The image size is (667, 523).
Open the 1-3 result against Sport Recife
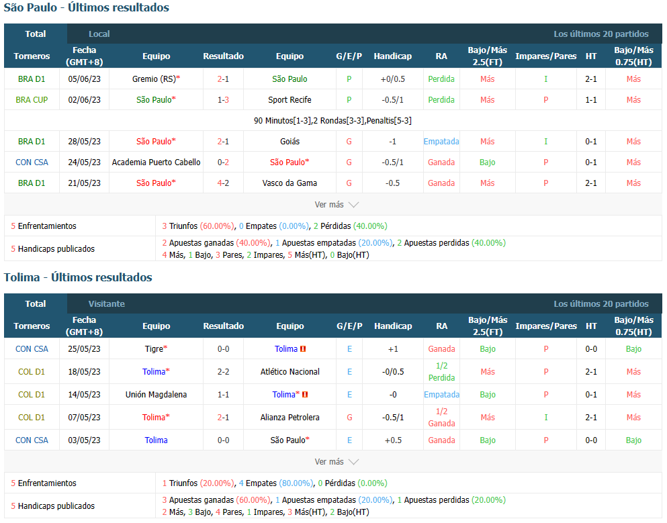[223, 100]
